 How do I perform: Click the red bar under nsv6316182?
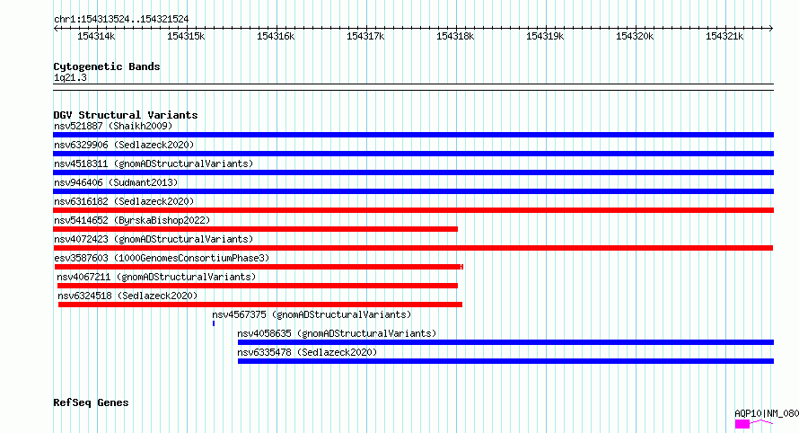pos(413,210)
